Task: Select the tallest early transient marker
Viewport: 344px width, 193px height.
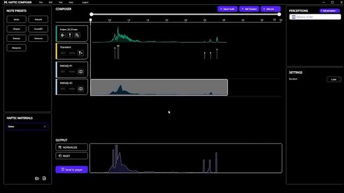Action: click(118, 52)
